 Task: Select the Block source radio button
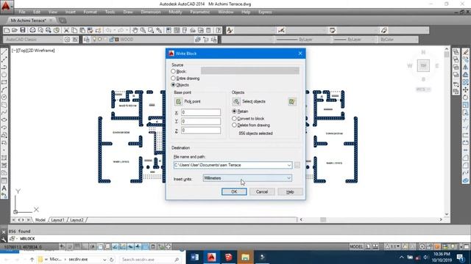(x=174, y=72)
